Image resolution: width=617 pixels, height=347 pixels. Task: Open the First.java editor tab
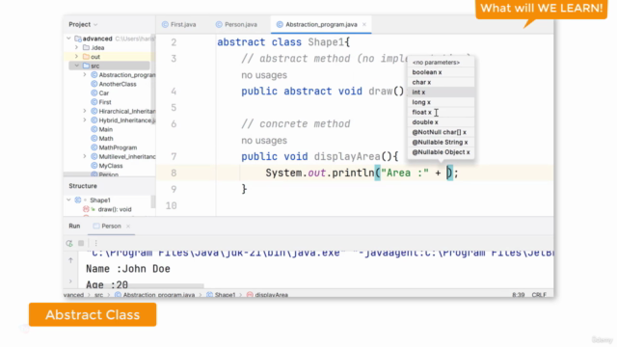(179, 24)
